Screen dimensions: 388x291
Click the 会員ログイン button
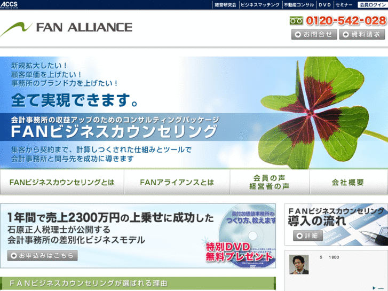[373, 5]
